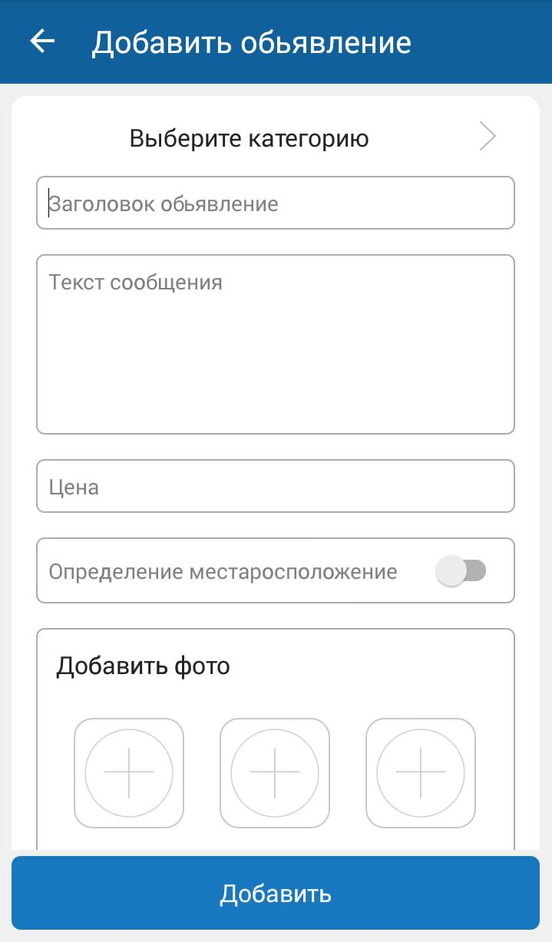
Task: Tap the "Добавить обьявление" header title
Action: click(251, 42)
